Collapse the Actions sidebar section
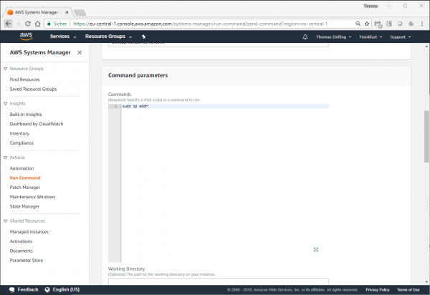The height and width of the screenshot is (295, 430). point(6,158)
